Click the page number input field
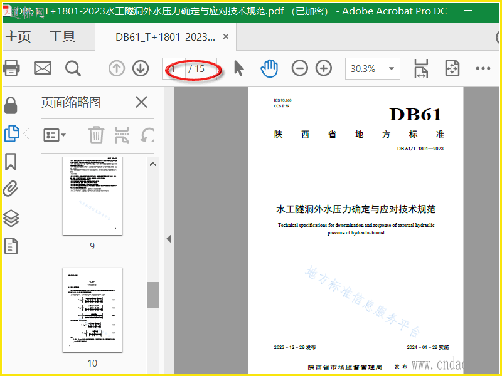The width and height of the screenshot is (502, 376). (x=174, y=68)
